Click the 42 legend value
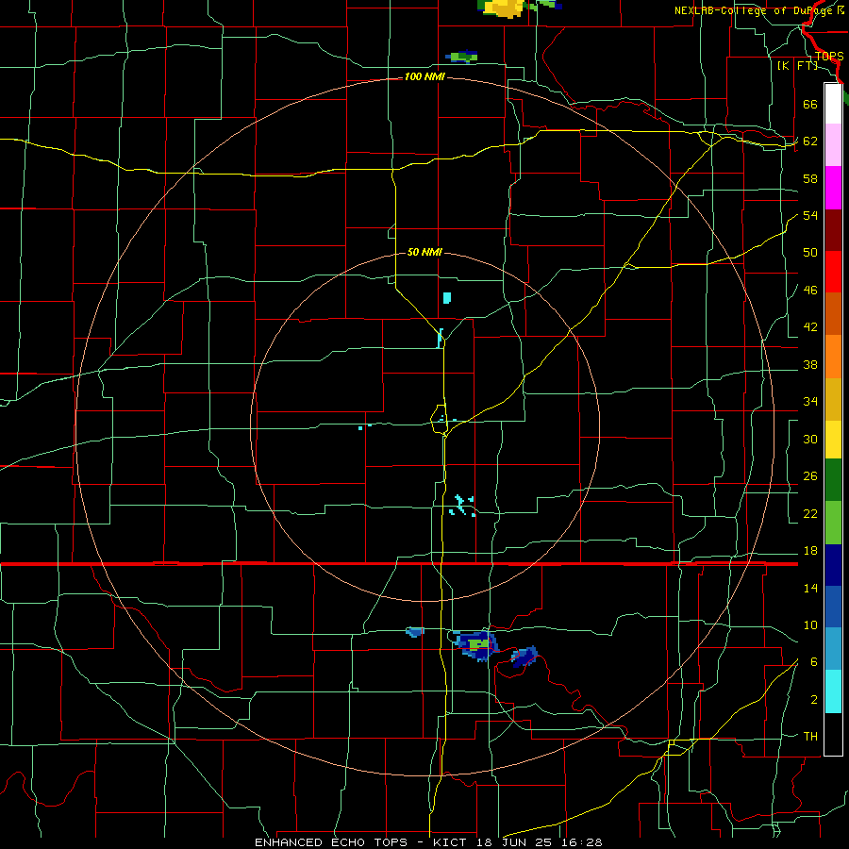 [810, 327]
